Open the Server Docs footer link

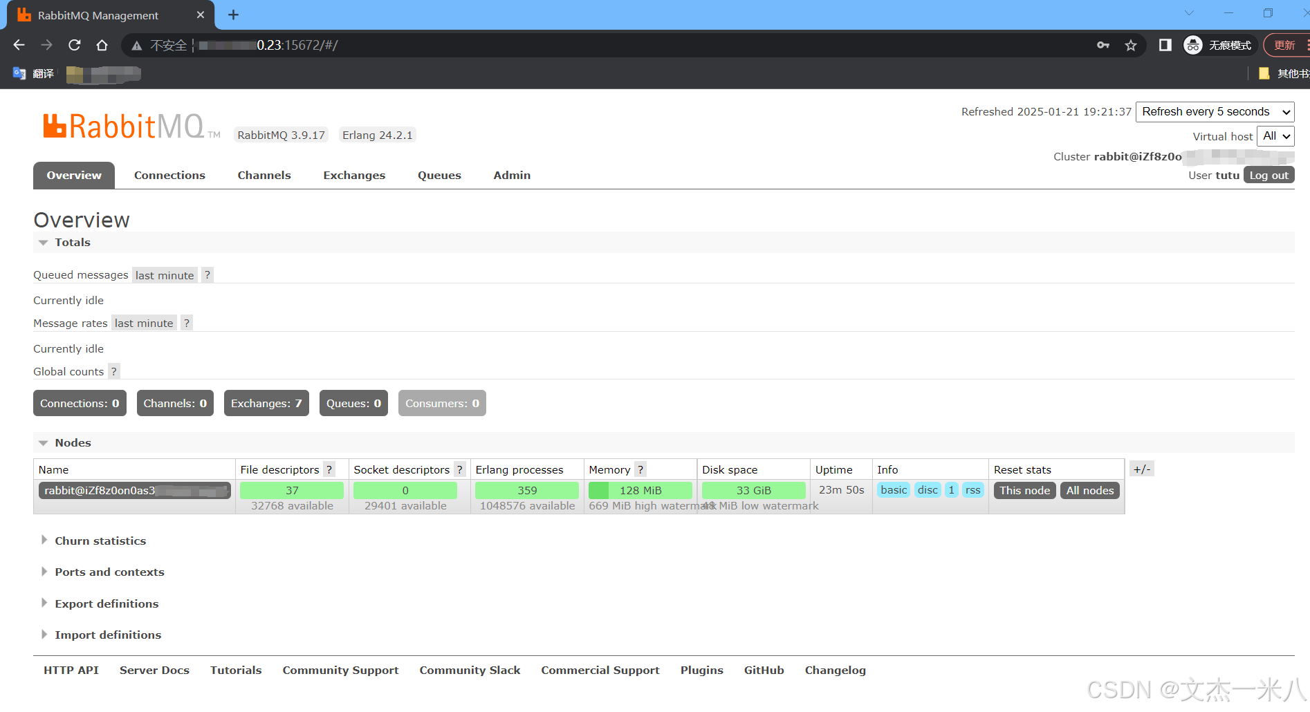[x=154, y=670]
